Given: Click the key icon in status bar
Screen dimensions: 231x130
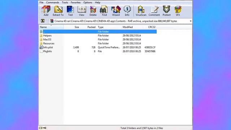Looking at the screenshot, I should pyautogui.click(x=44, y=128).
